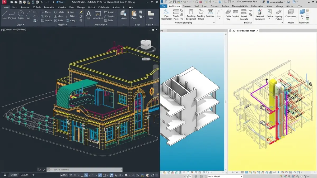This screenshot has height=178, width=317.
Task: Click the Share button in AutoCAD
Action: tap(60, 2)
